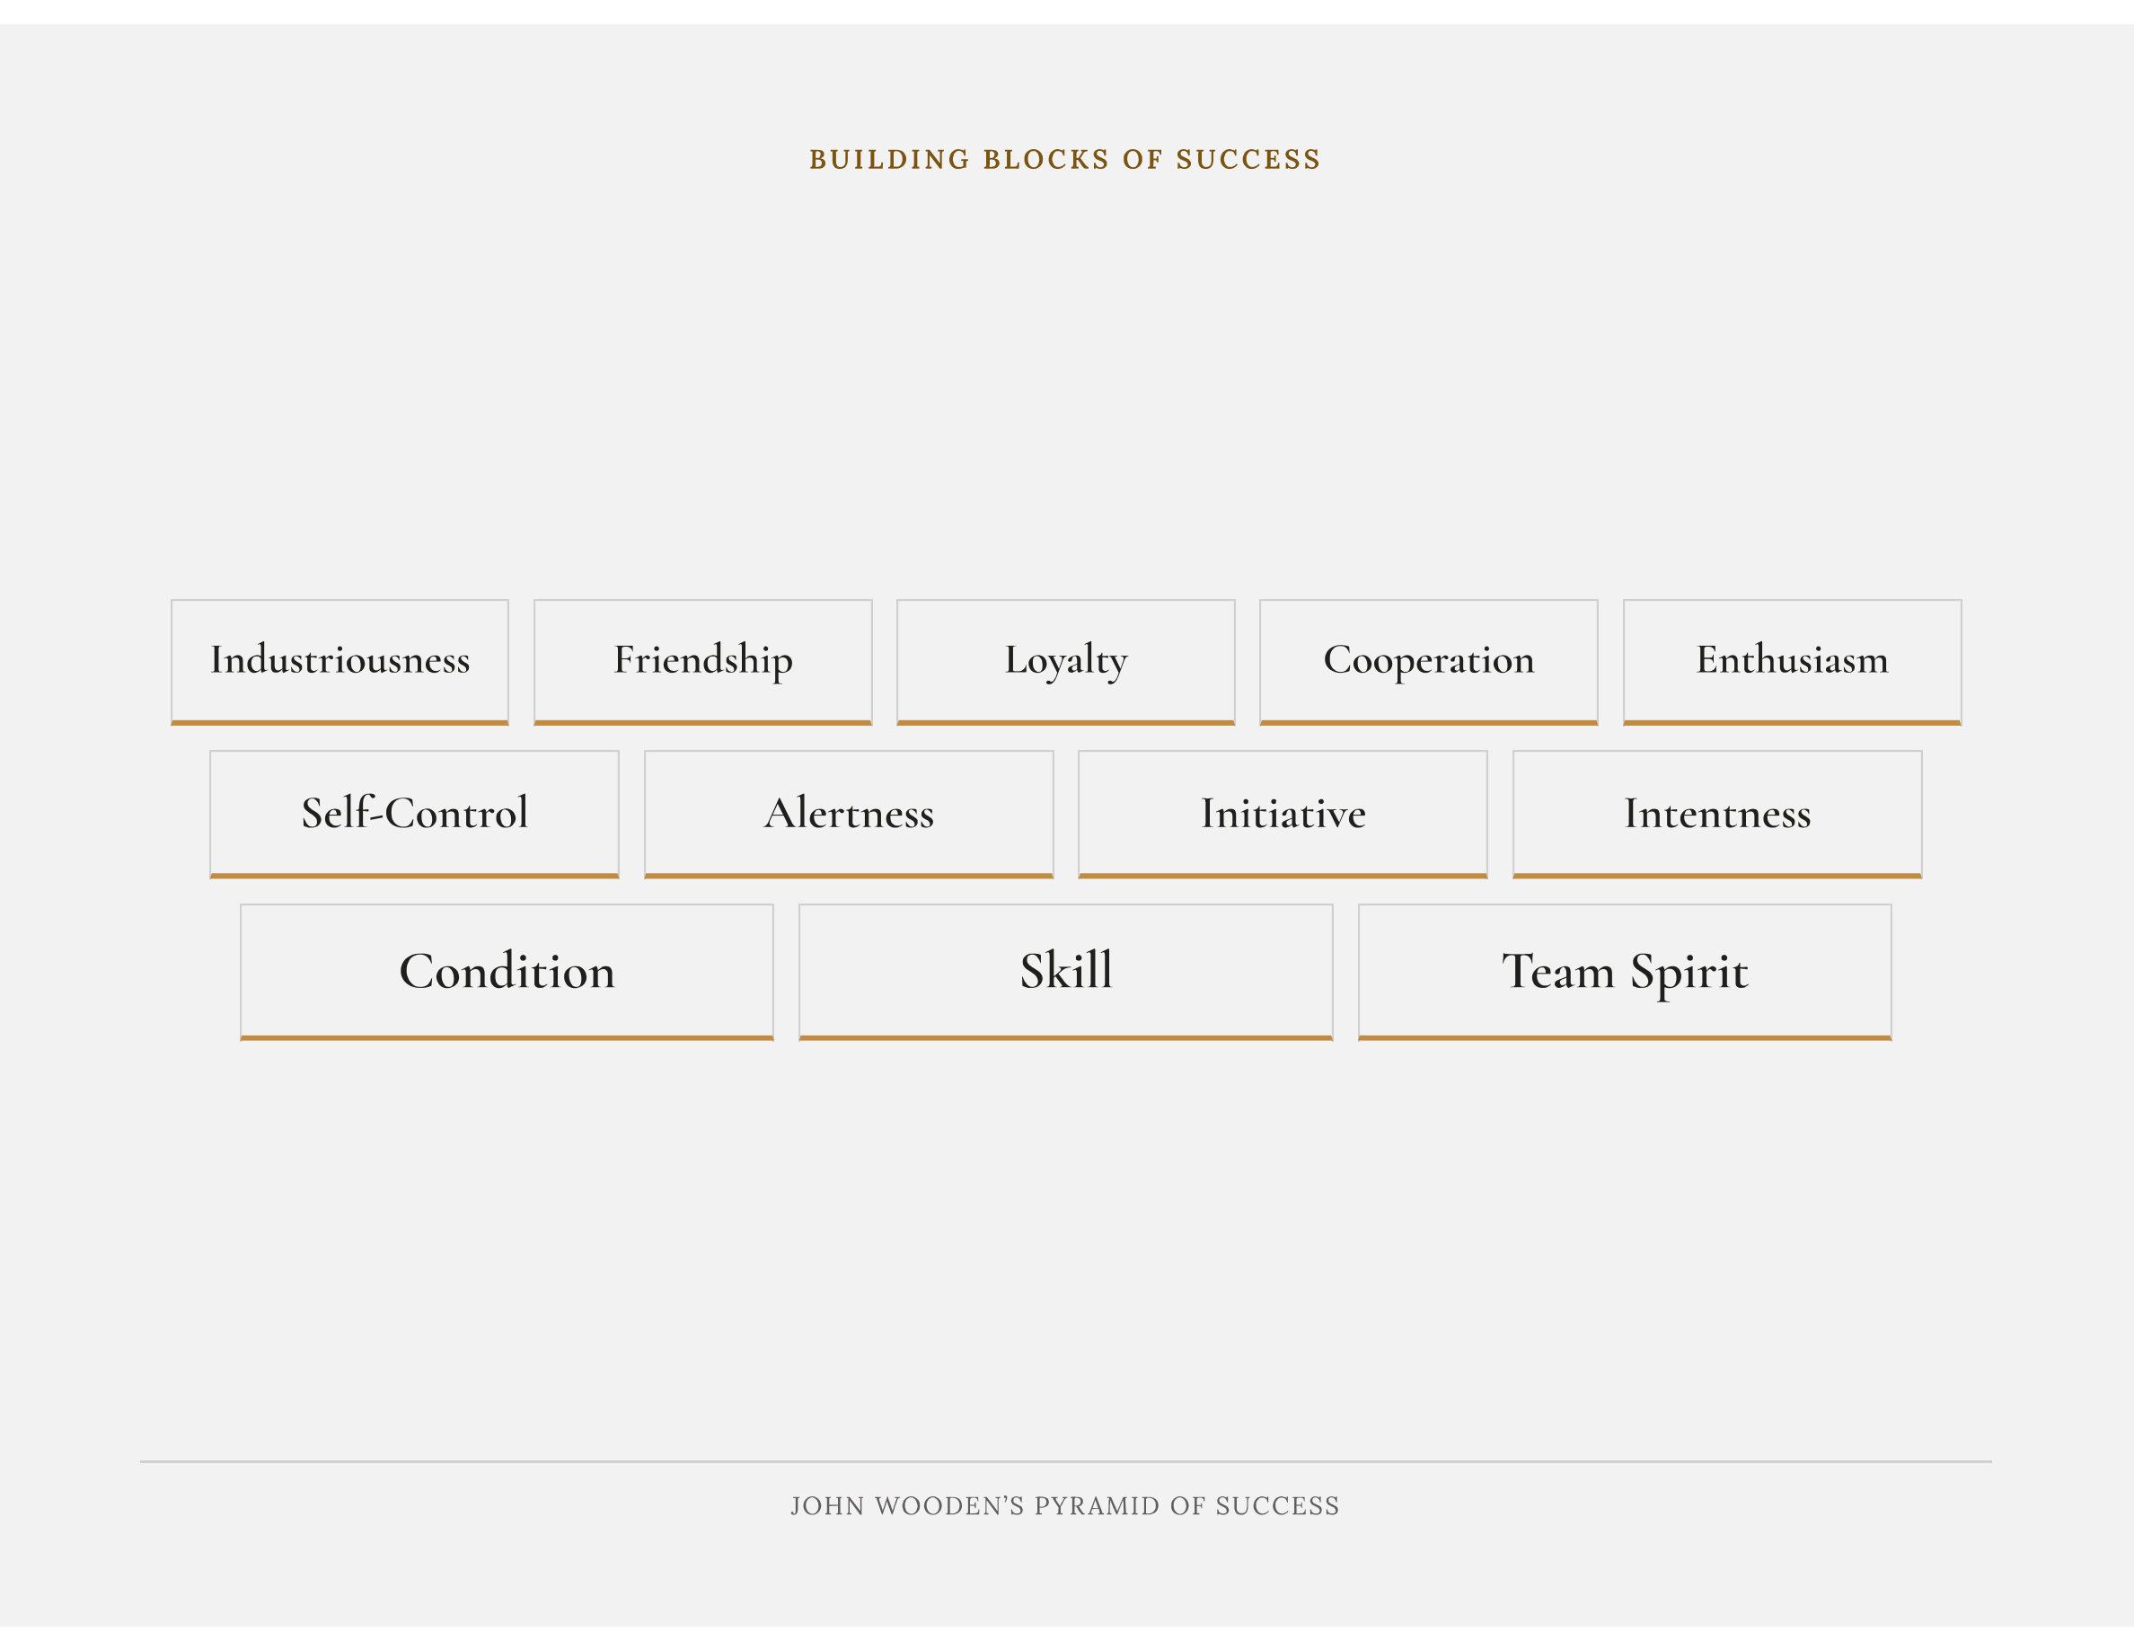Click the footer divider line
The width and height of the screenshot is (2134, 1649).
[1066, 1461]
